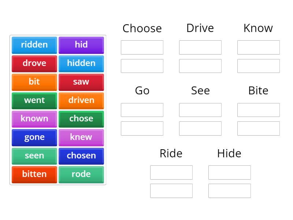Choose the green 'went' tile
Image resolution: width=293 pixels, height=220 pixels.
tap(34, 100)
